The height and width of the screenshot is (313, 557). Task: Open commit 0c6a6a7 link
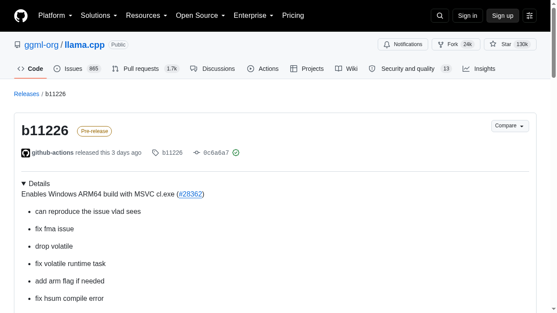216,153
